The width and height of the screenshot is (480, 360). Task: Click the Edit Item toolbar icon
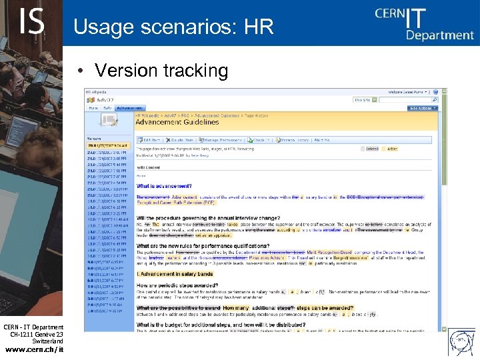point(141,140)
